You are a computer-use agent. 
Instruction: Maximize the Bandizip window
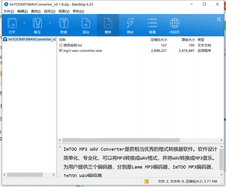(204, 4)
